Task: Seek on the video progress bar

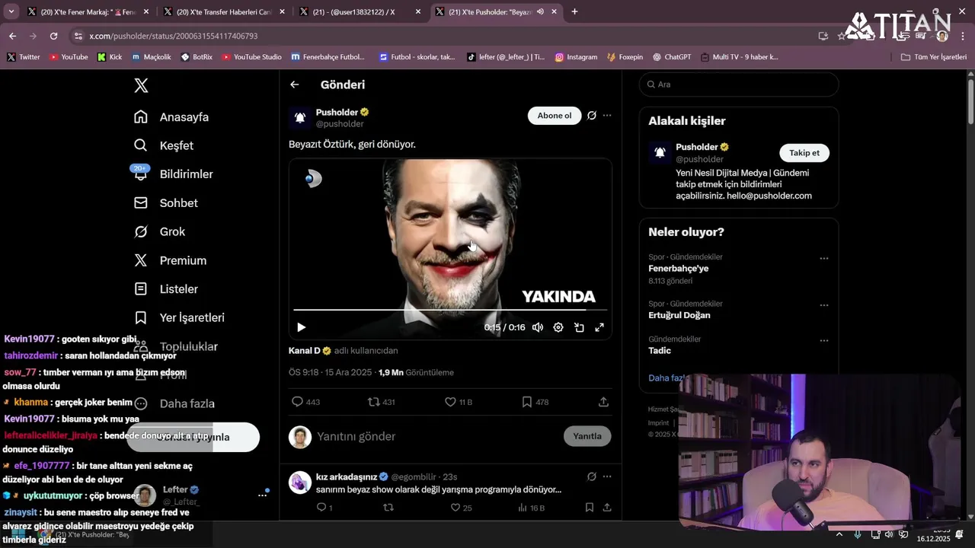Action: (x=450, y=310)
